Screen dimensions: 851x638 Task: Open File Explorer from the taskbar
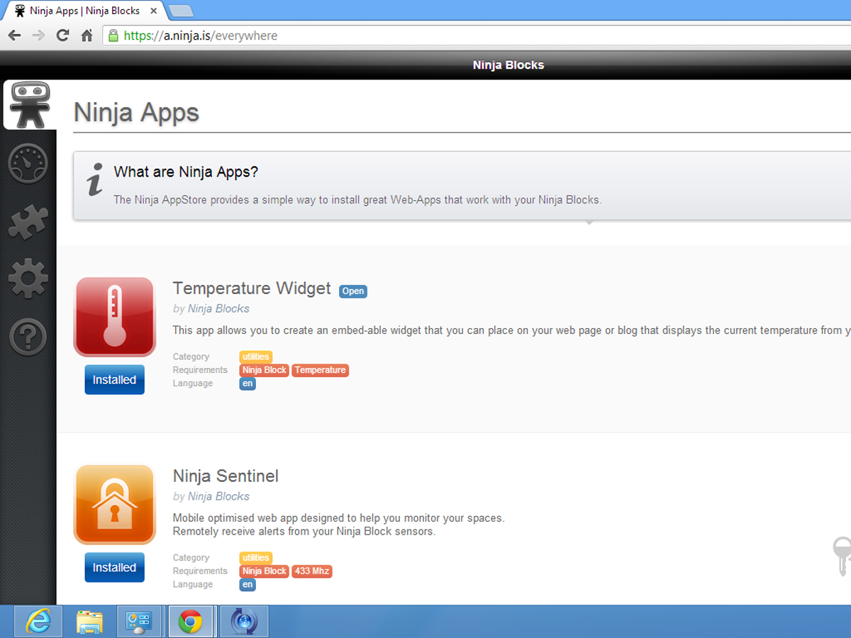click(90, 622)
